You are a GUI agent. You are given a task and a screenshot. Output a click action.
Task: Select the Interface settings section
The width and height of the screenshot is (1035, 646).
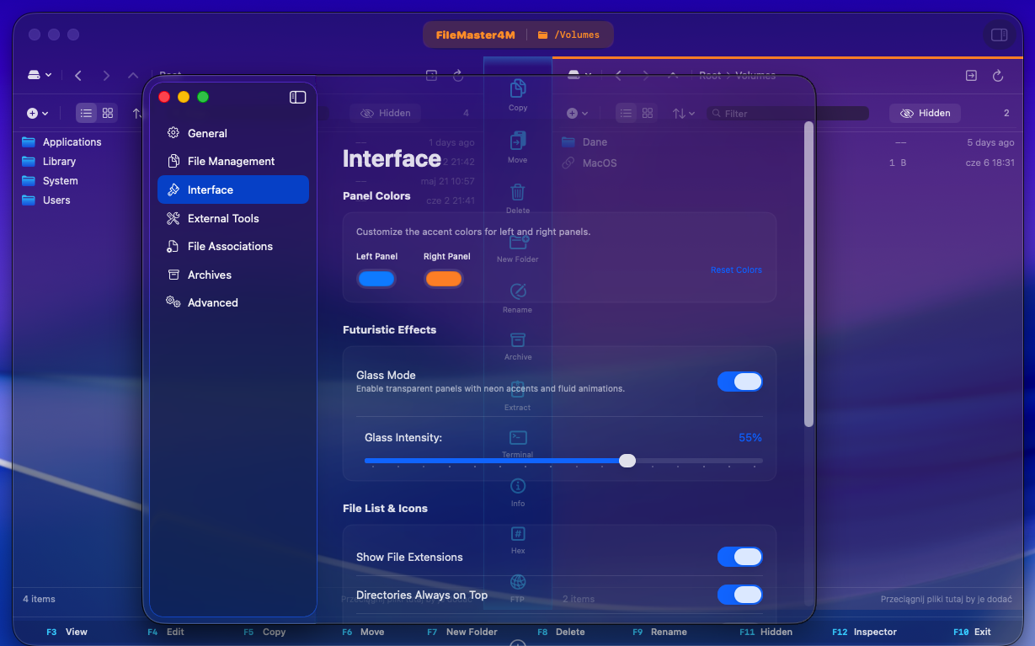coord(233,190)
